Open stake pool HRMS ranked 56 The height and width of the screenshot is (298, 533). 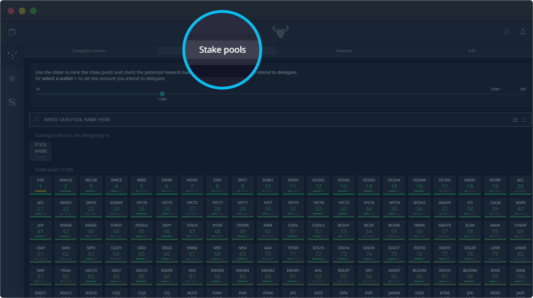[419, 230]
